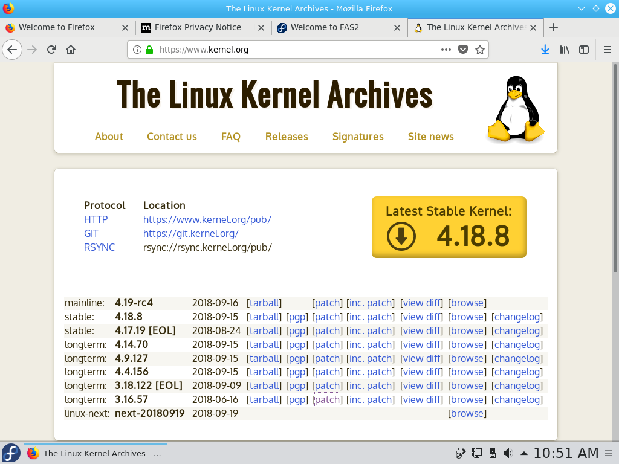Open the Firefox Home page icon
This screenshot has width=619, height=464.
(x=71, y=50)
